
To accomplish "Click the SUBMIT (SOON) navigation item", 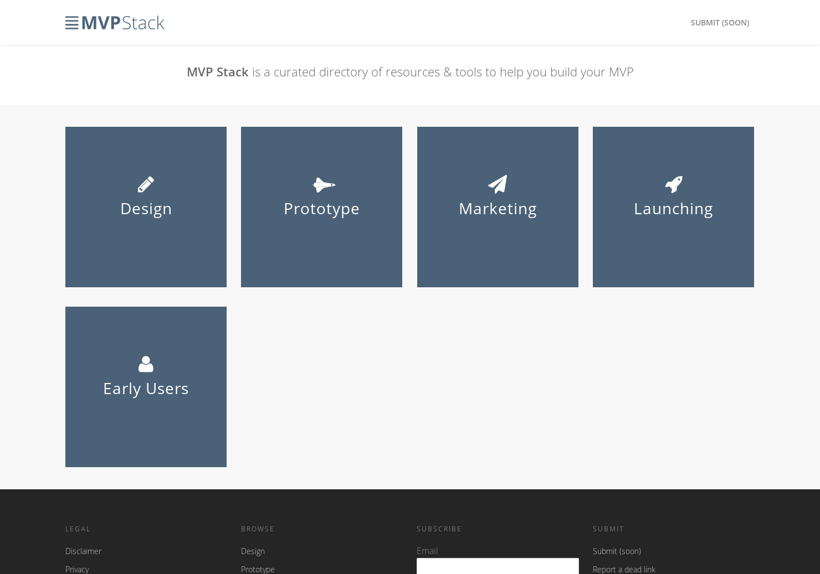I will (x=720, y=22).
